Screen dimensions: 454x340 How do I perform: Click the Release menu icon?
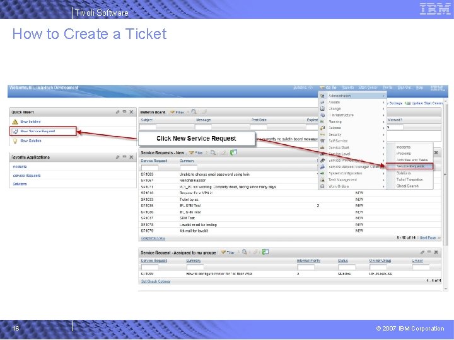pyautogui.click(x=322, y=128)
